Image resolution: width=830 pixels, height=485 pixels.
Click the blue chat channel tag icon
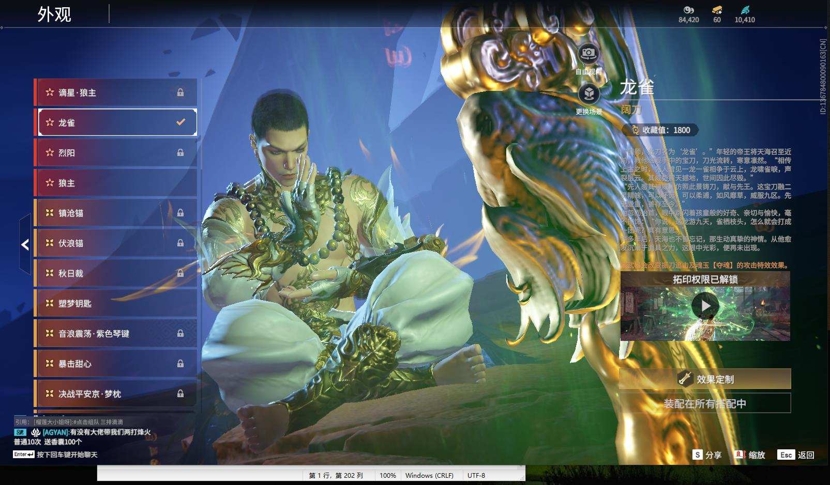click(20, 432)
